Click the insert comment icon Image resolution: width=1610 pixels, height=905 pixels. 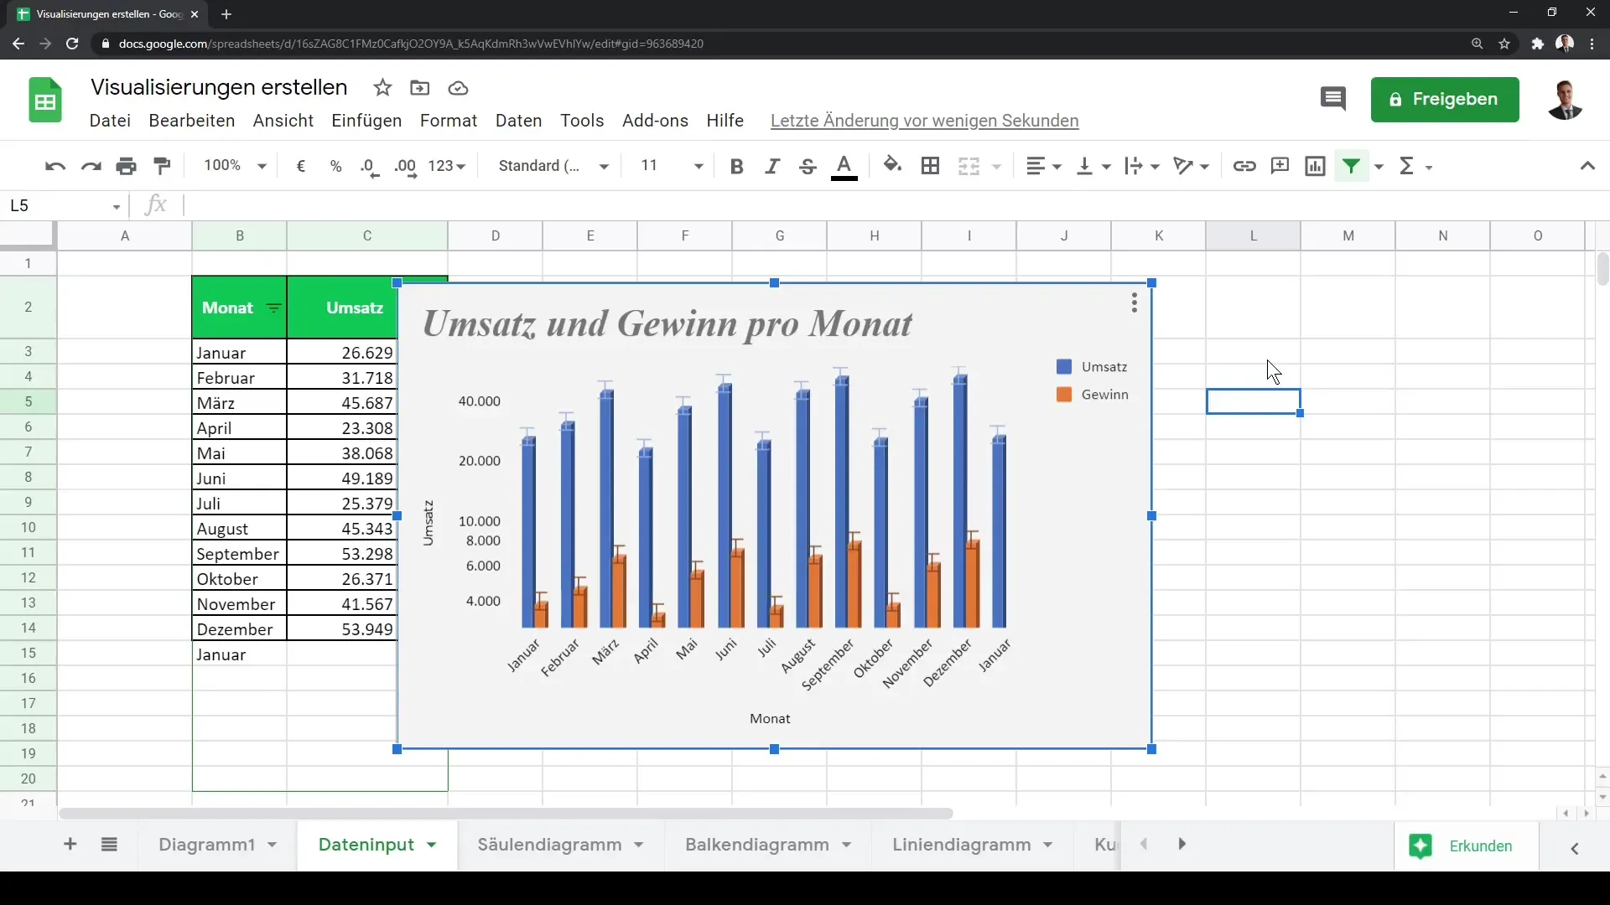tap(1280, 166)
